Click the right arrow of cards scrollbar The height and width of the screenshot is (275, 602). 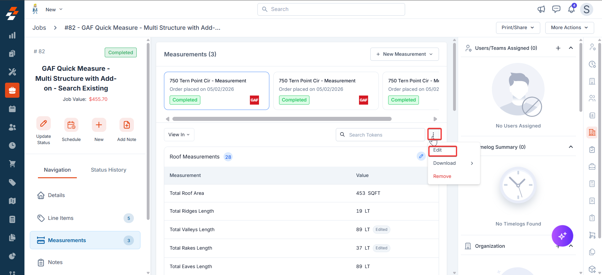[x=435, y=119]
